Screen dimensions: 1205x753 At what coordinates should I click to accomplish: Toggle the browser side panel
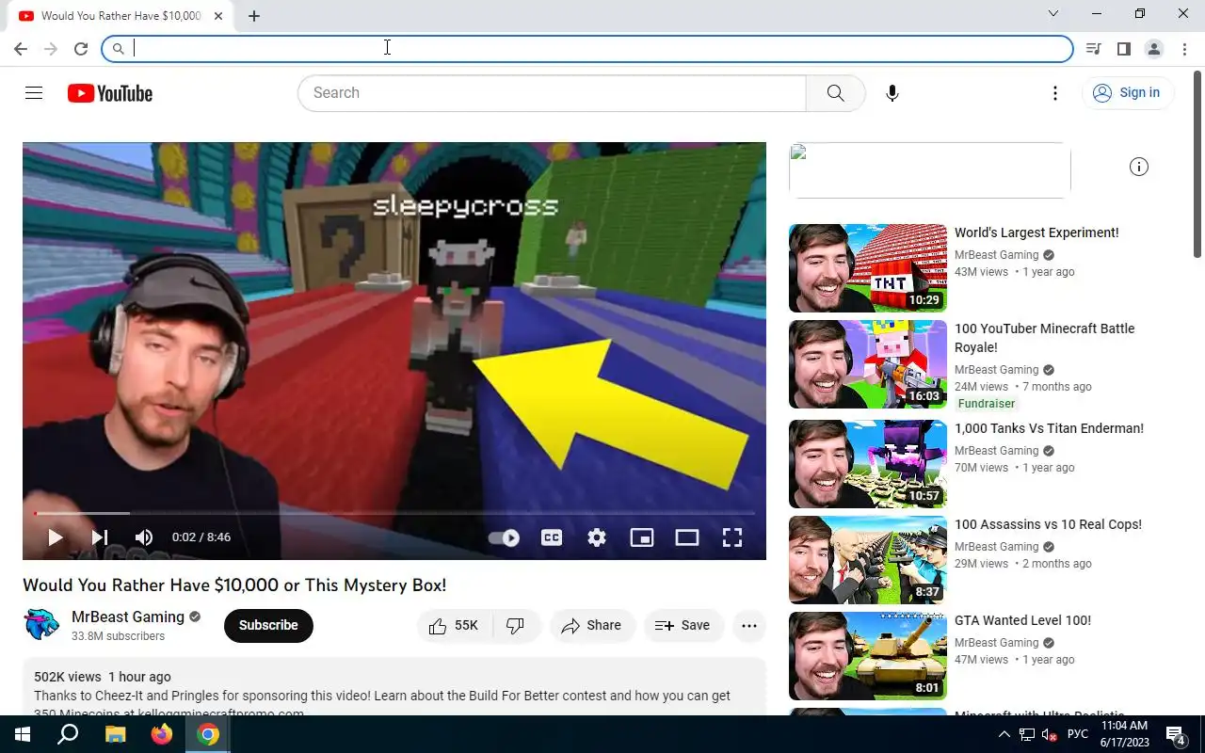pyautogui.click(x=1123, y=49)
